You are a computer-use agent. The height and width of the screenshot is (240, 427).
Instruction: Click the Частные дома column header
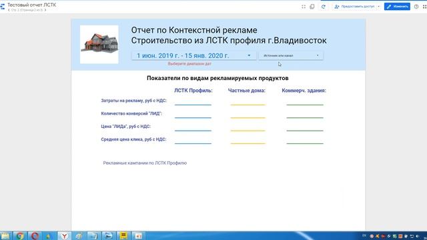[x=247, y=91]
